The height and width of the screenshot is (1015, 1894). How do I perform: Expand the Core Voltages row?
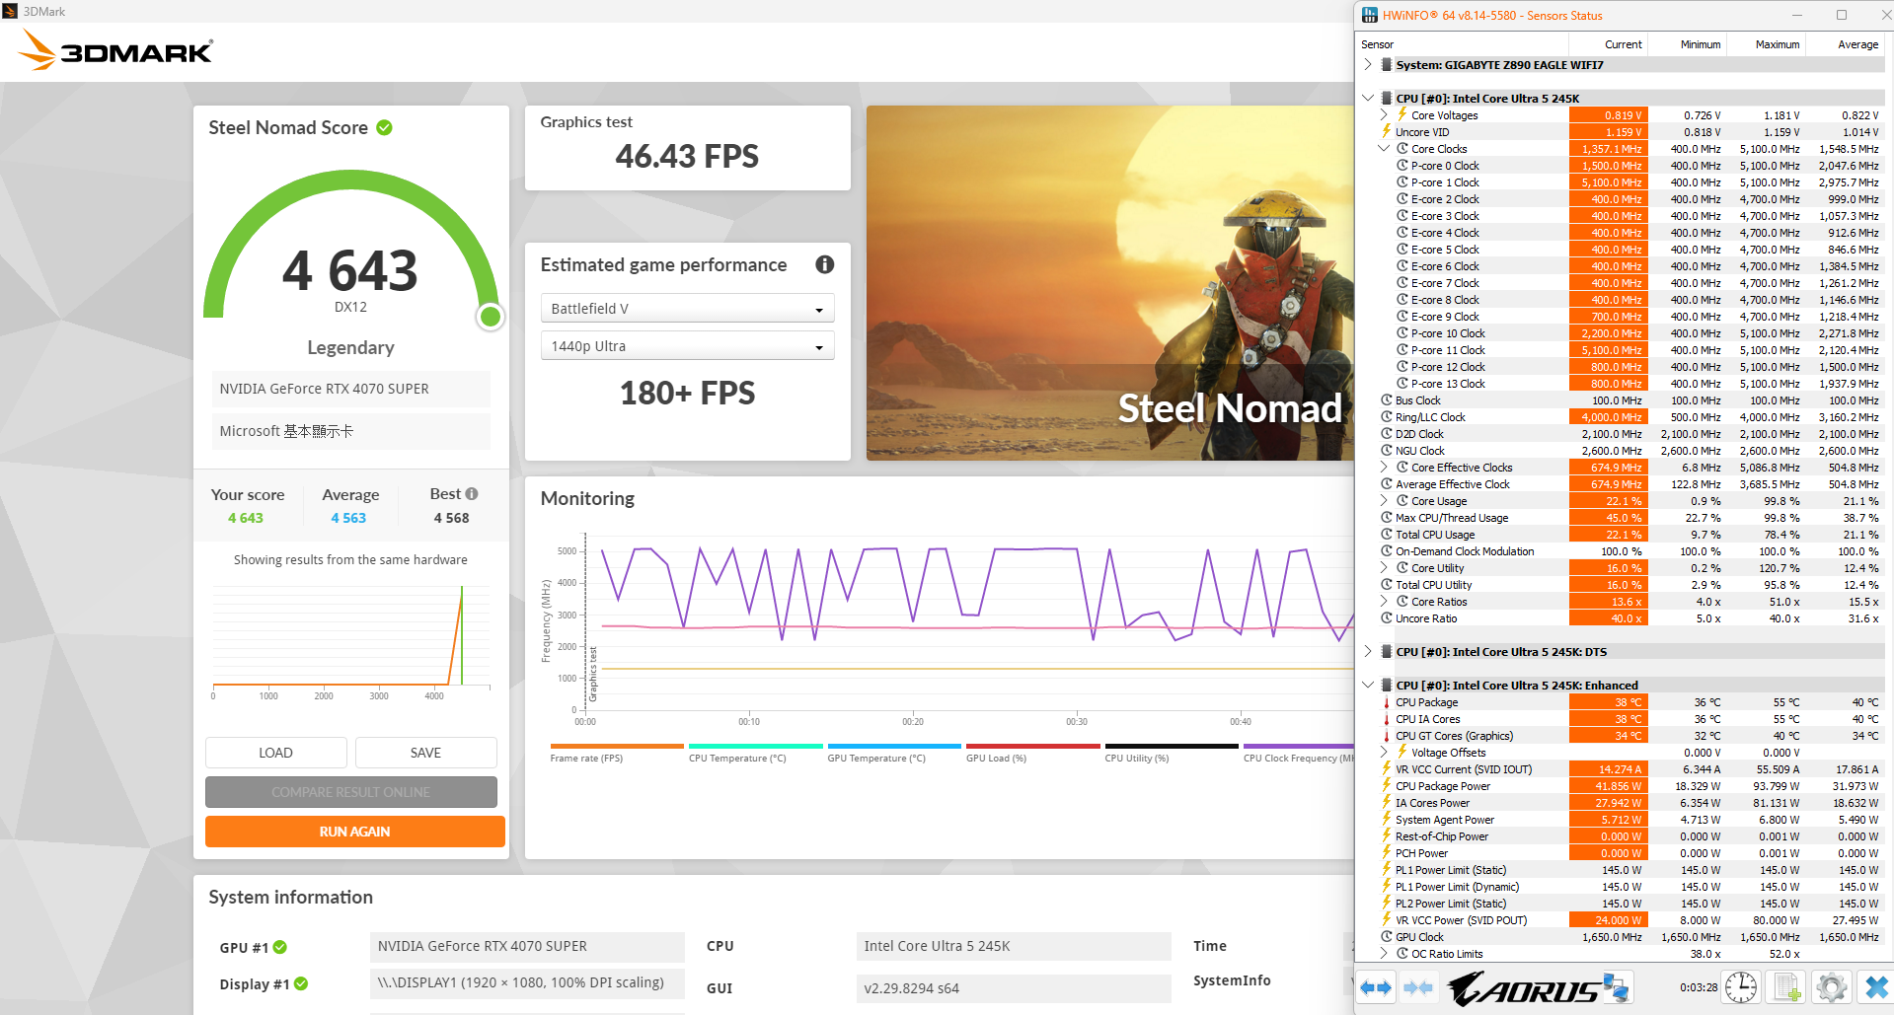click(x=1384, y=115)
